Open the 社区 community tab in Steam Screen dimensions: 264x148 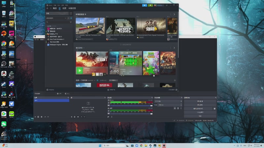[64, 8]
